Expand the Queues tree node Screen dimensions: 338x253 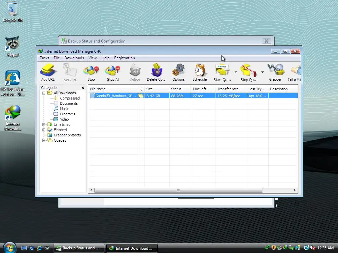pos(44,140)
